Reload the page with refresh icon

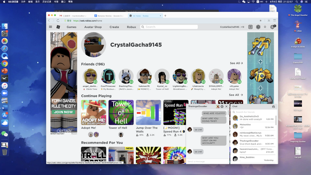click(x=58, y=21)
